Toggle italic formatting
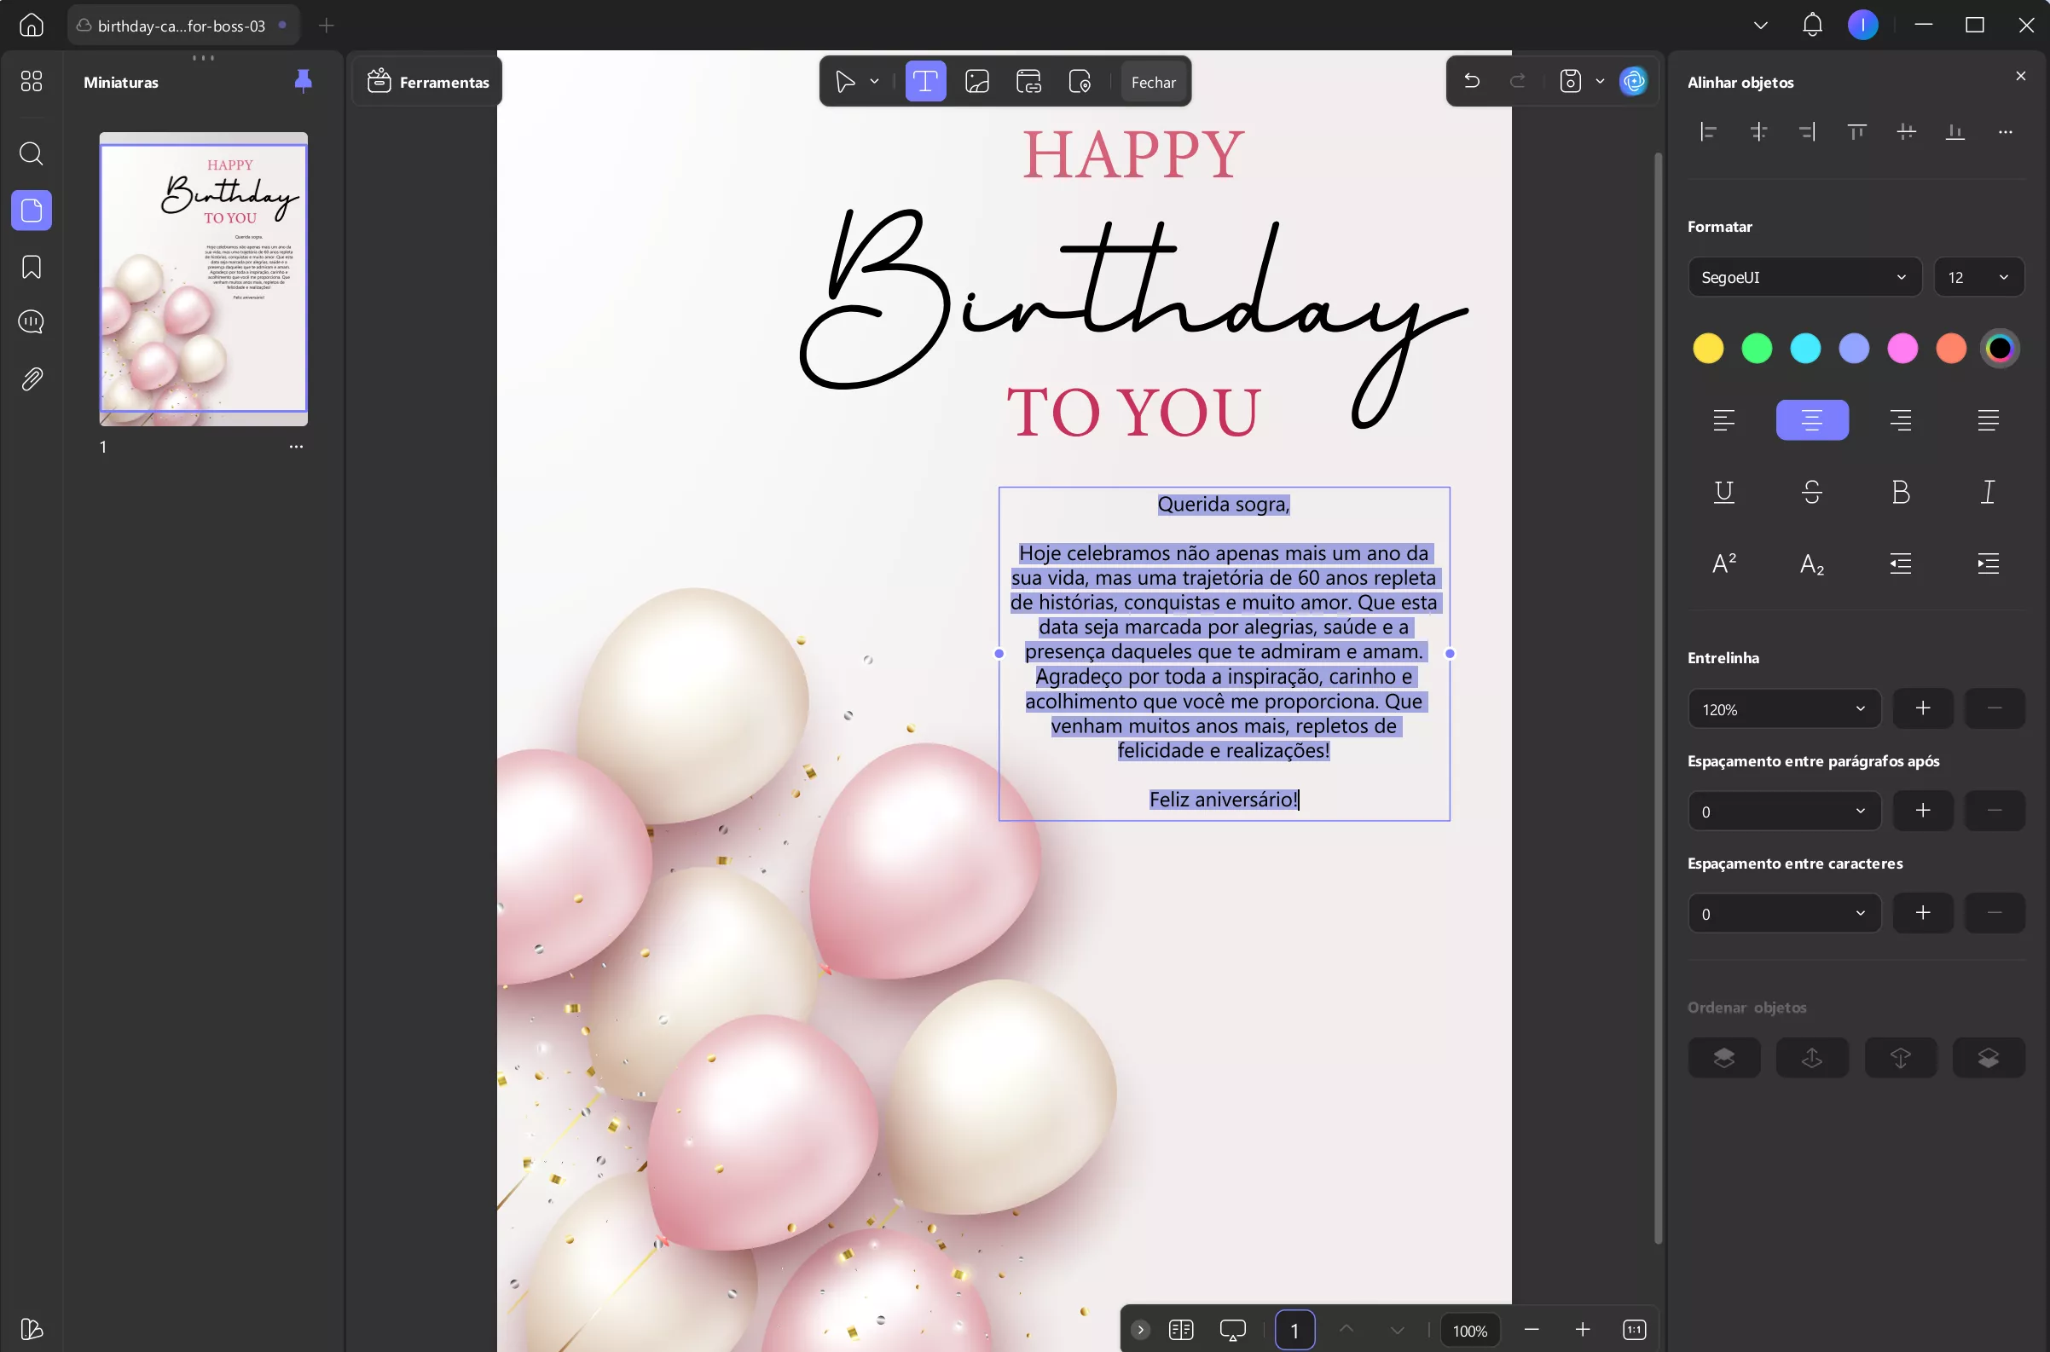 click(x=1988, y=492)
